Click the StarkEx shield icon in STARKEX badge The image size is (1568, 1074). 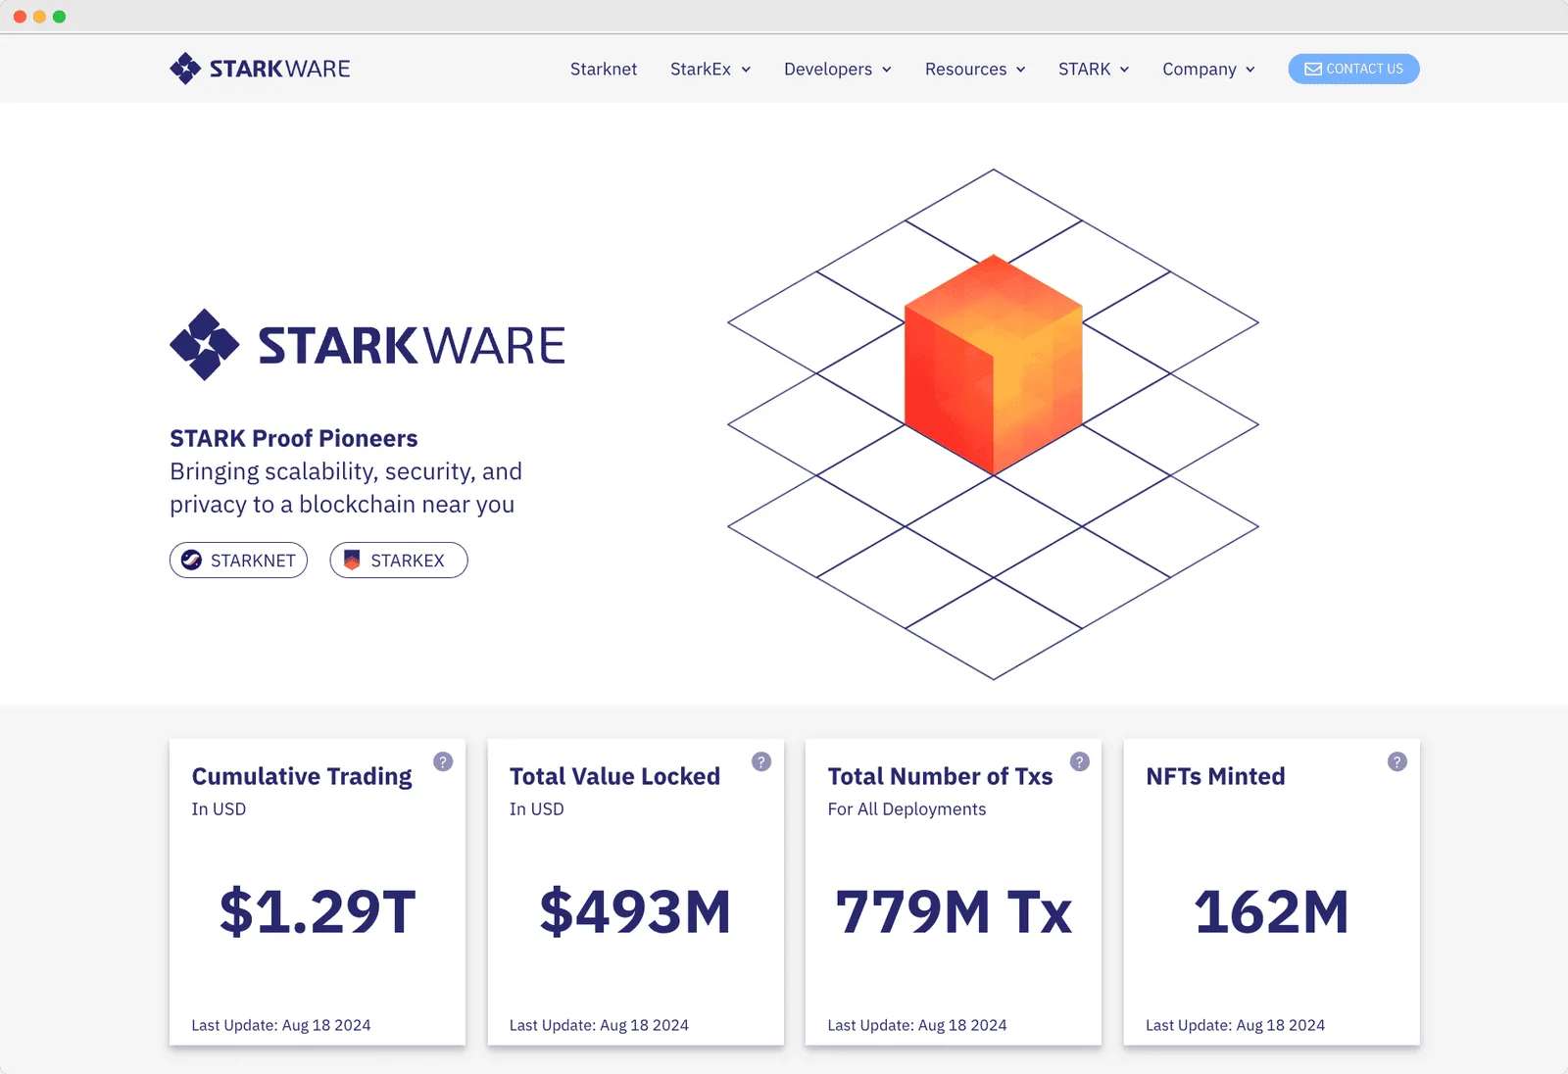coord(353,560)
